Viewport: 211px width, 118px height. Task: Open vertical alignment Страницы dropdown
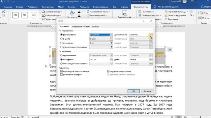click(x=151, y=55)
